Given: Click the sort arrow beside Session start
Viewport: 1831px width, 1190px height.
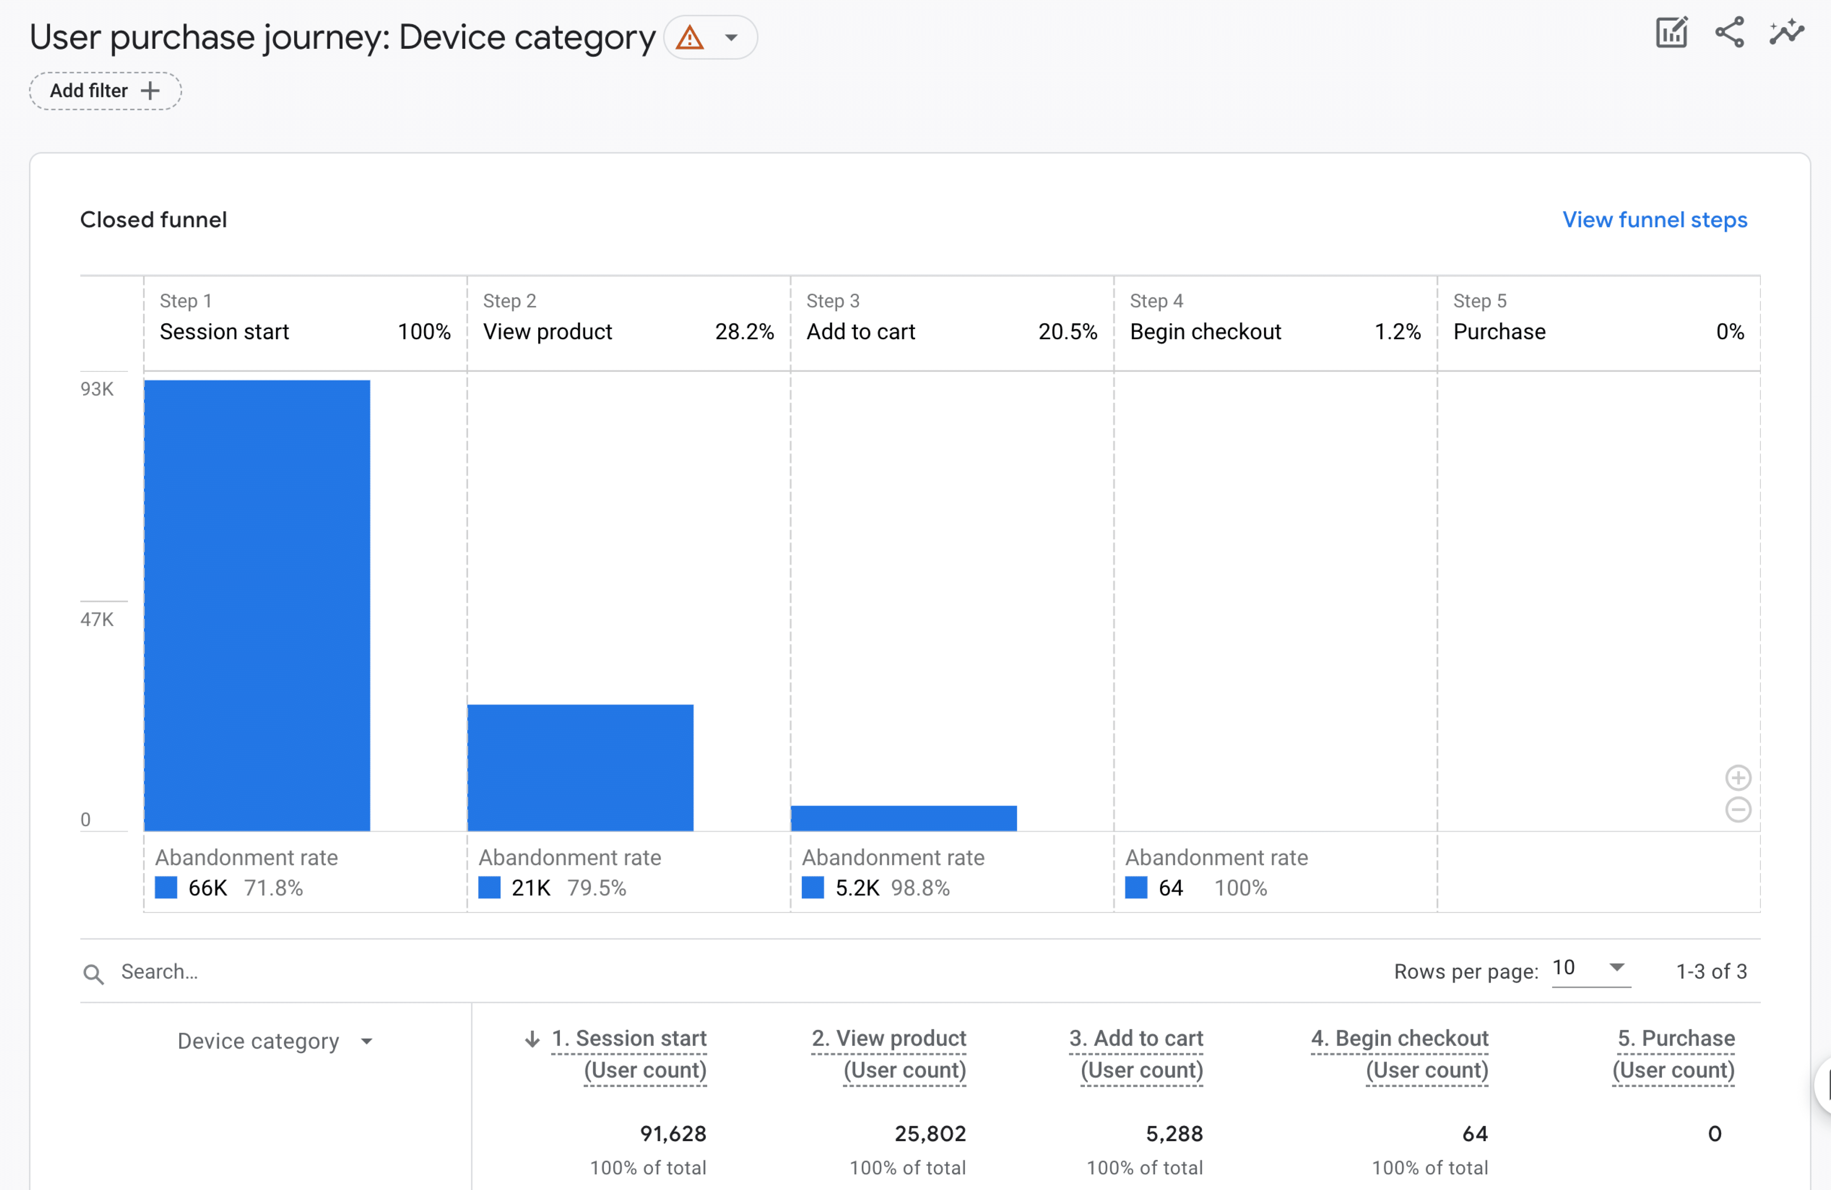Looking at the screenshot, I should tap(532, 1039).
